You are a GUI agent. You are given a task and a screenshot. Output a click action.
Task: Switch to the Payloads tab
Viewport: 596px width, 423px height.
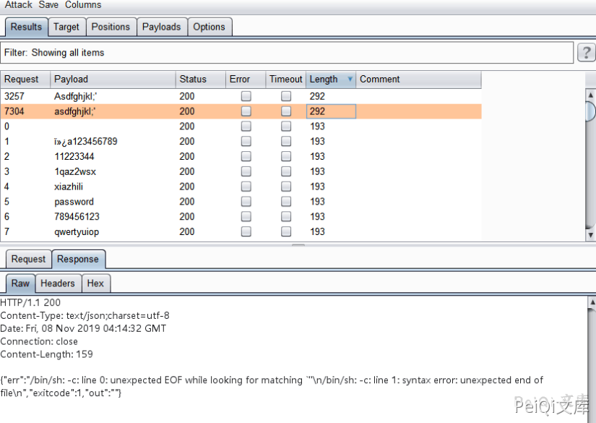pos(161,27)
